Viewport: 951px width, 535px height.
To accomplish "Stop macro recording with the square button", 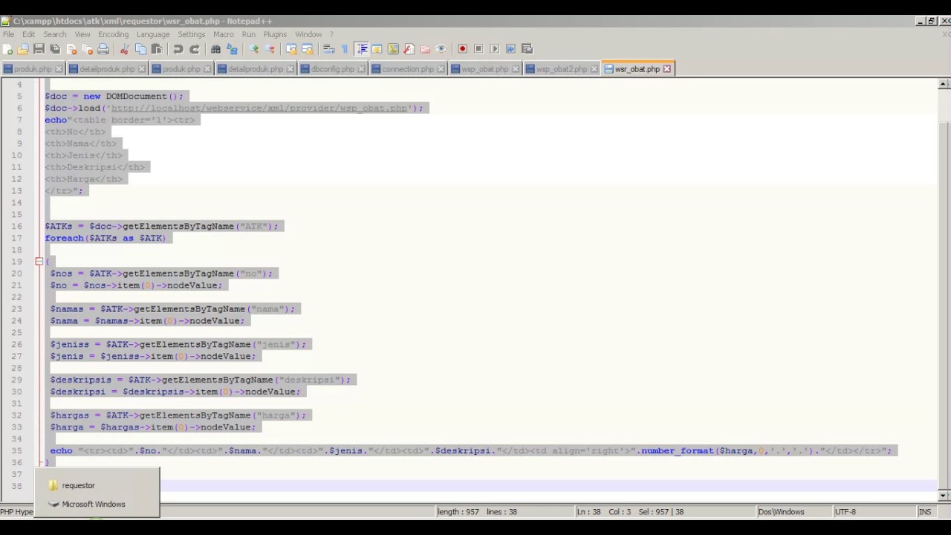I will [478, 49].
